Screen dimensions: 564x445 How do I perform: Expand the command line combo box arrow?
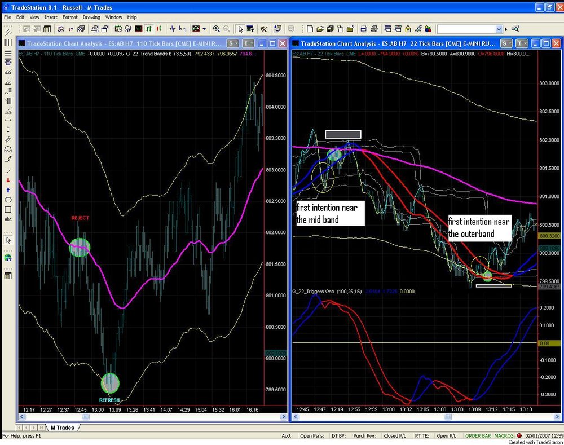tap(499, 29)
